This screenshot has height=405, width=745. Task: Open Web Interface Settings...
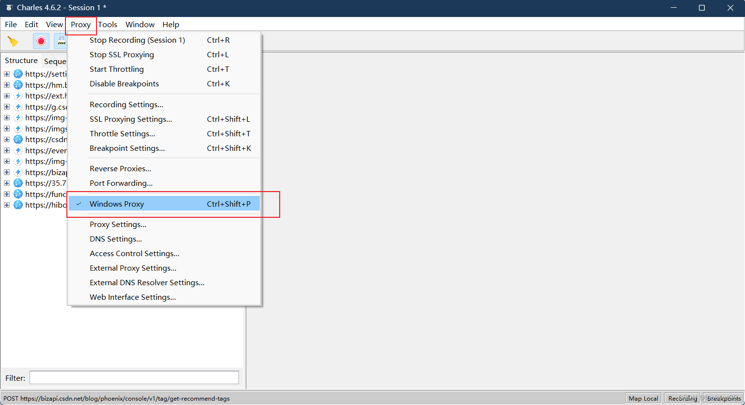point(164,297)
